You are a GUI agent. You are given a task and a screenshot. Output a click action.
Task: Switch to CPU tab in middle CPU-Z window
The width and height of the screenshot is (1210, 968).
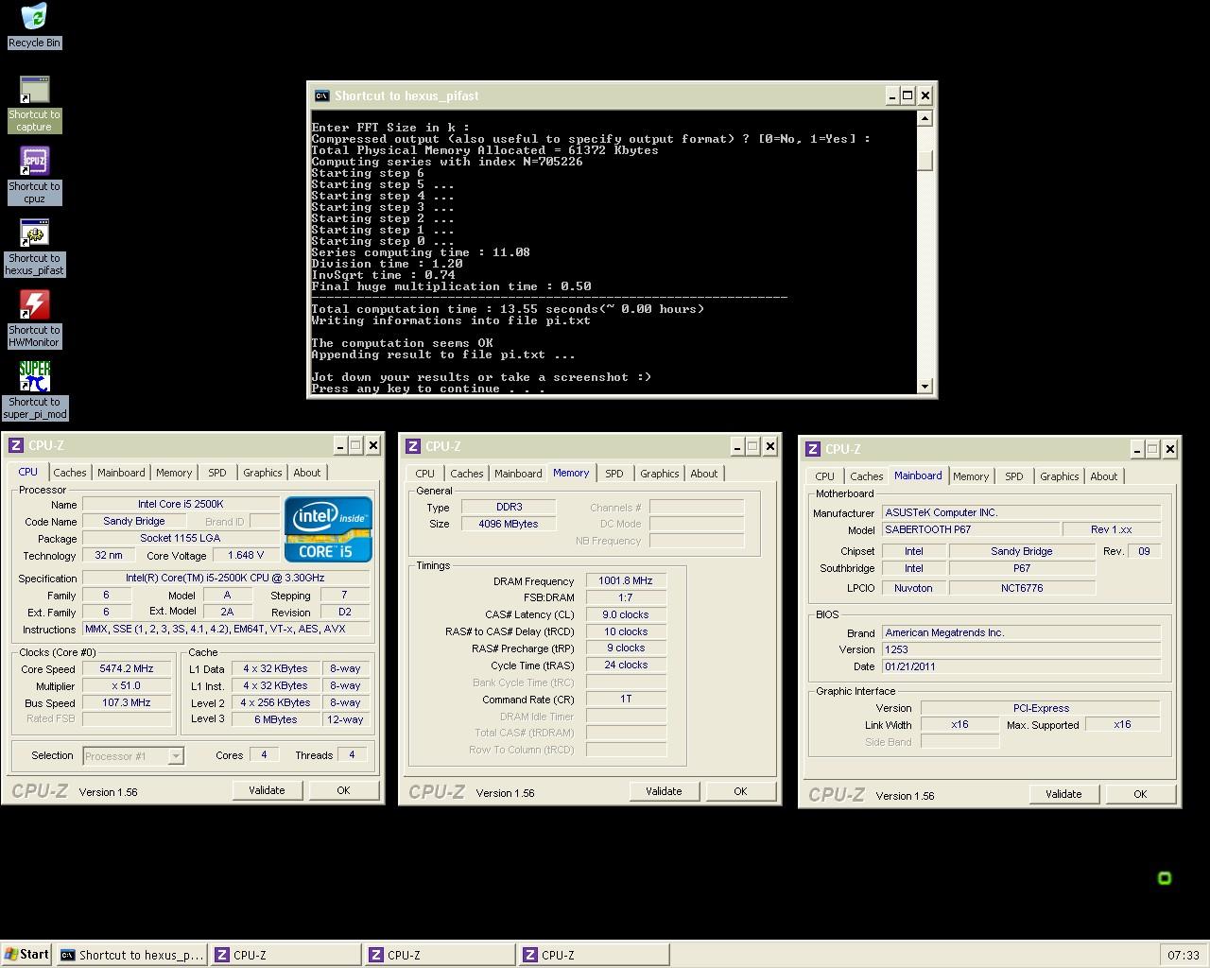click(x=425, y=474)
